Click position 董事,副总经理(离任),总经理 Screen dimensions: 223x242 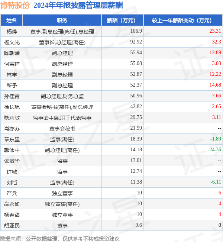pos(62,32)
